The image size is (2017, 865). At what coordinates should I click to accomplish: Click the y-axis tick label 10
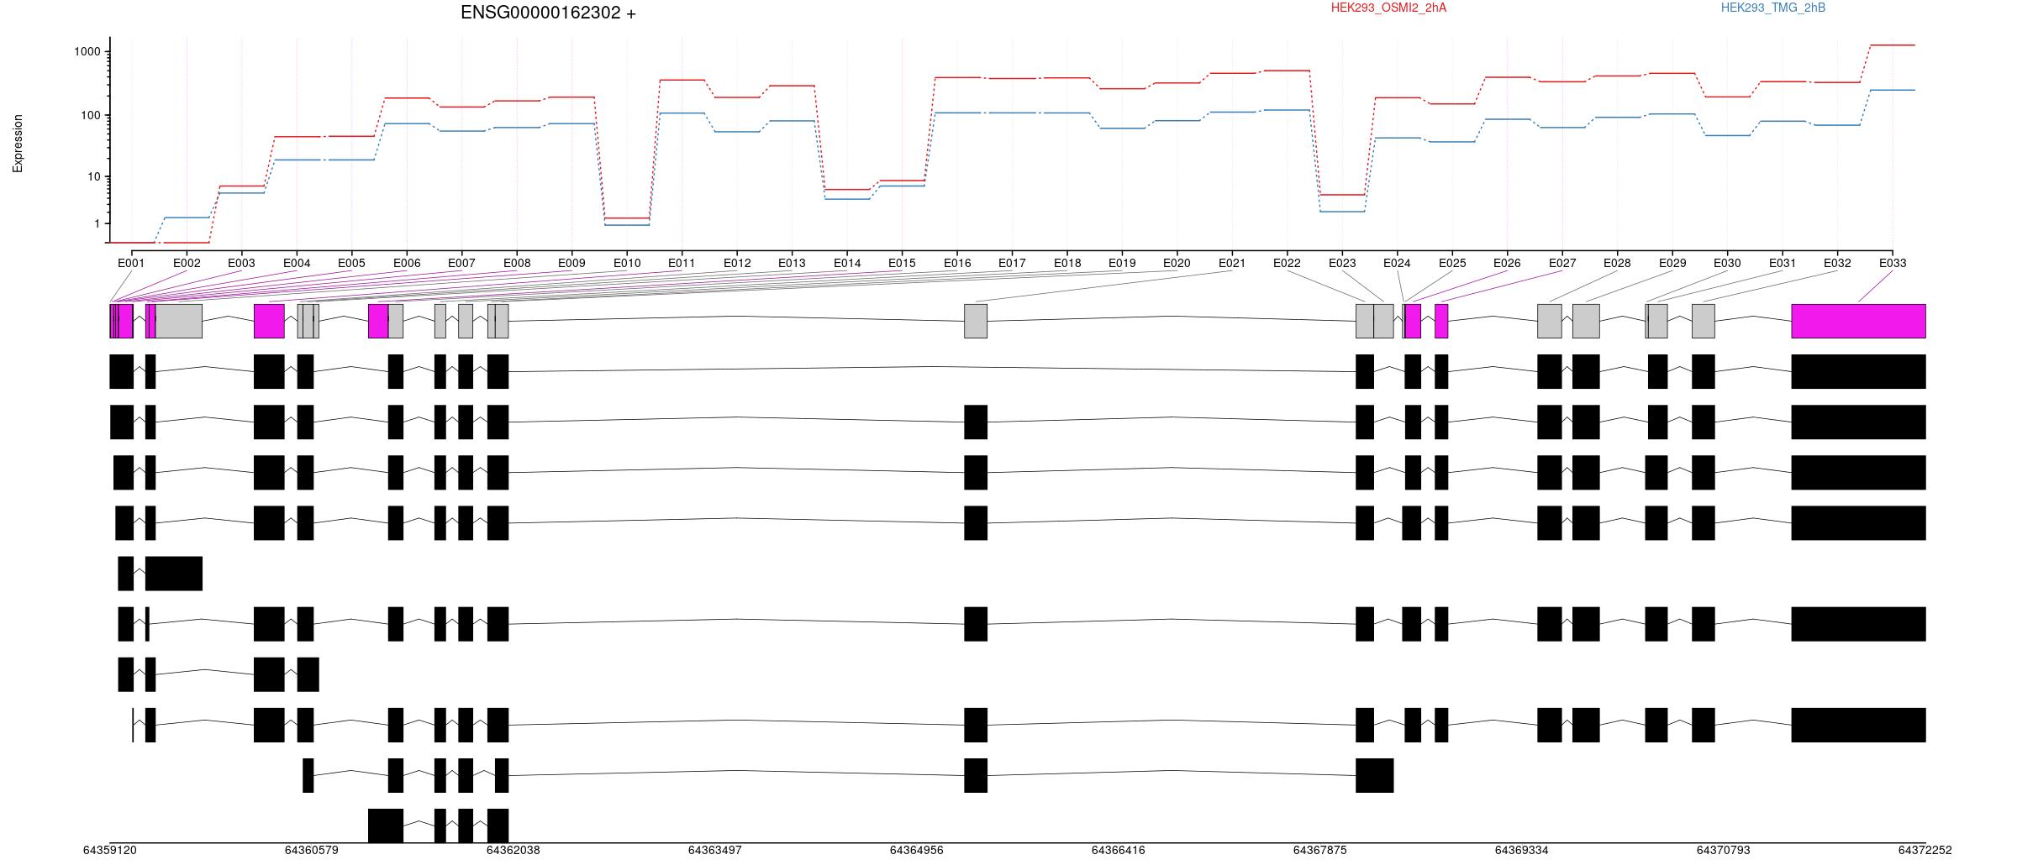(x=93, y=177)
